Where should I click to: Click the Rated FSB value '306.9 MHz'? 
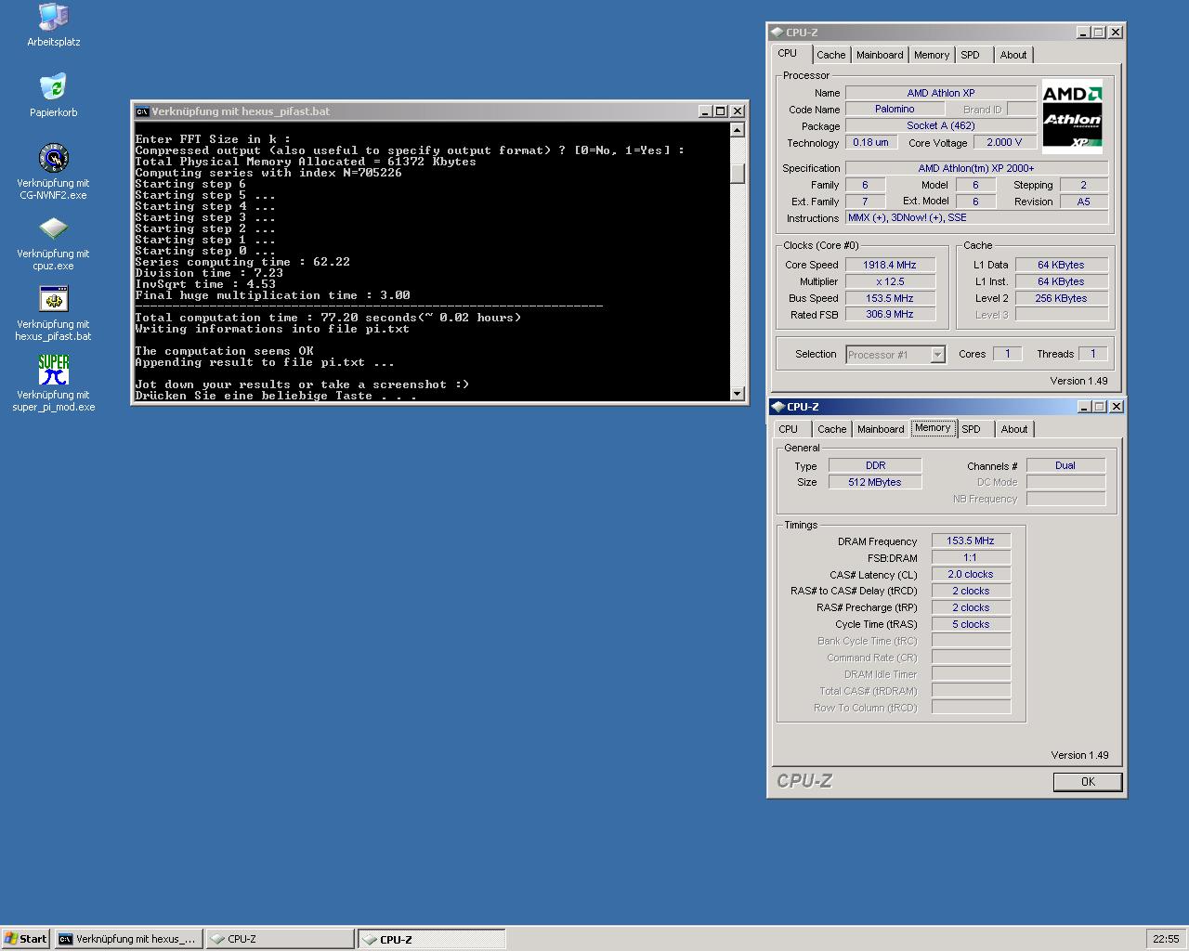890,315
